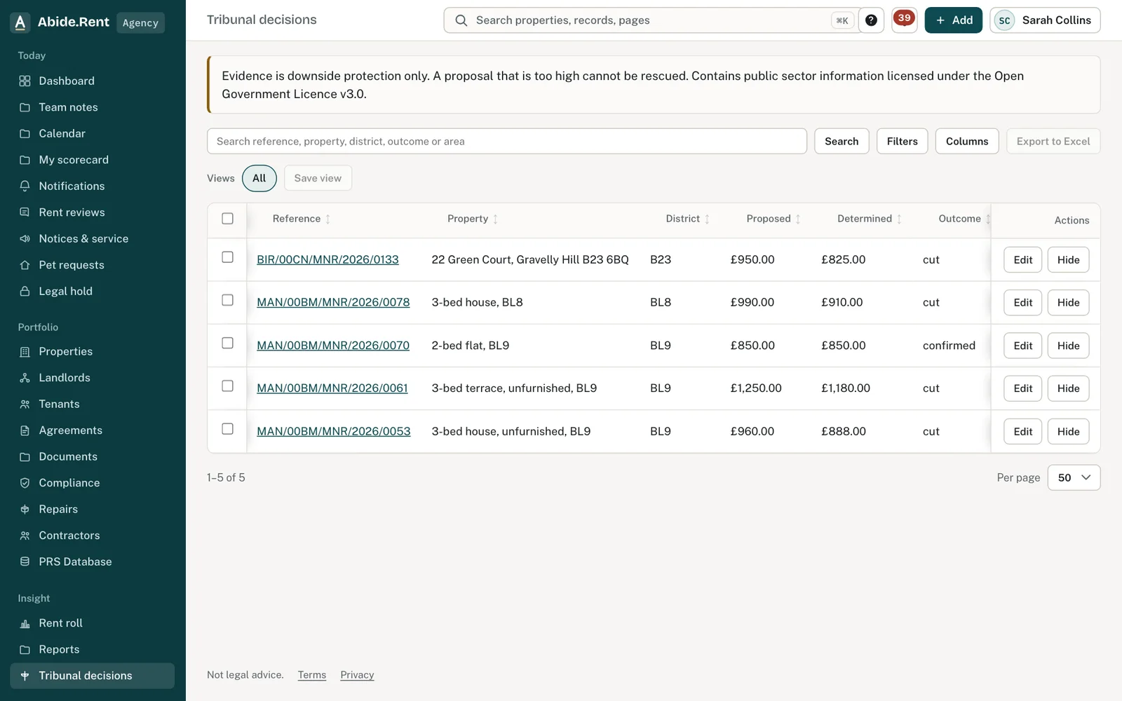Hide the 3-bed house, BL8 row

coord(1068,303)
